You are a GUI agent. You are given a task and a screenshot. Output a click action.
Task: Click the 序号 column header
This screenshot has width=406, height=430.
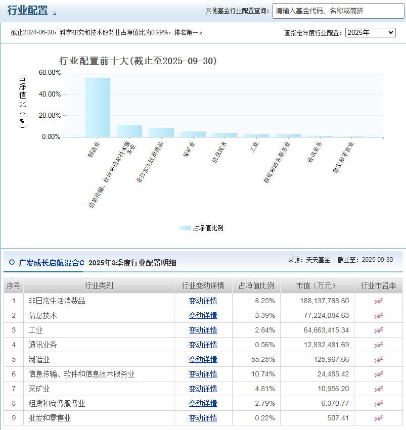point(14,285)
